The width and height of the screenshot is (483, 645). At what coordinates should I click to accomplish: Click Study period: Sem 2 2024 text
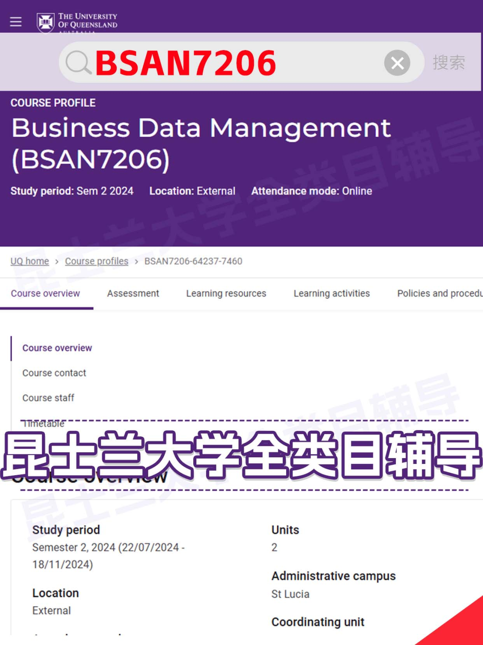point(72,191)
